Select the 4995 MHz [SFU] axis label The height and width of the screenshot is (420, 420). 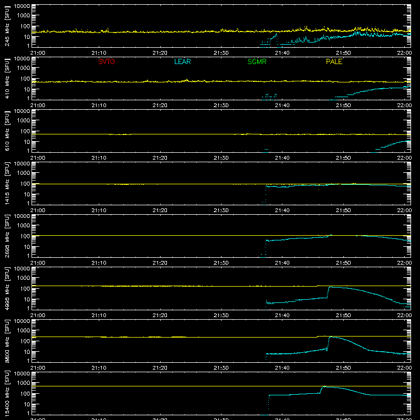click(7, 288)
